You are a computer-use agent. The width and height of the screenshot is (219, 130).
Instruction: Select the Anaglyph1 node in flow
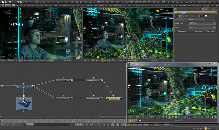coord(113,97)
